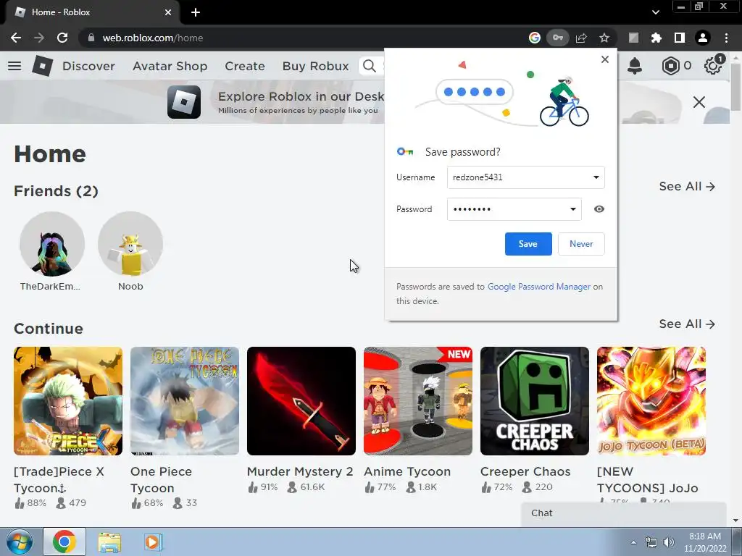
Task: Open the Google Password Manager link
Action: 539,287
